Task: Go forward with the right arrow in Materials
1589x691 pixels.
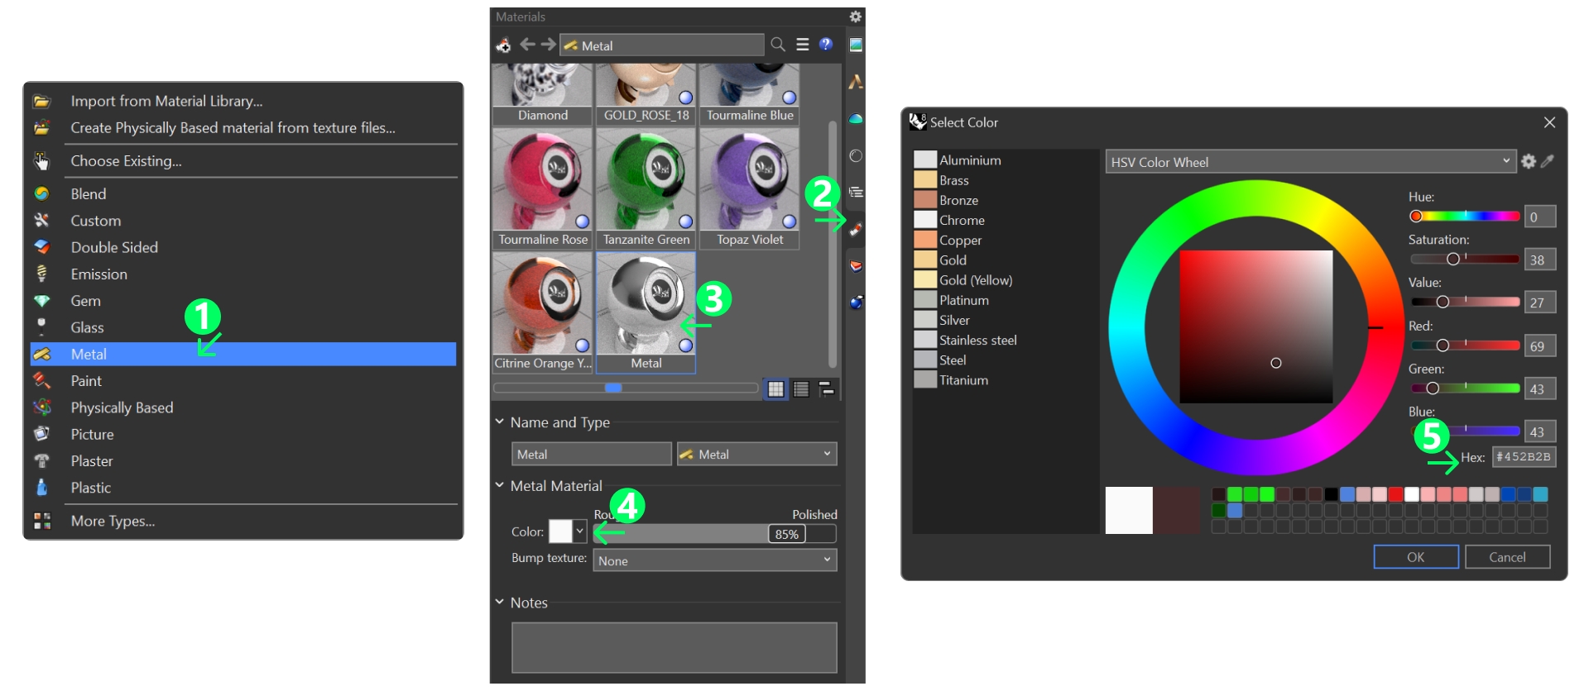Action: [x=548, y=45]
